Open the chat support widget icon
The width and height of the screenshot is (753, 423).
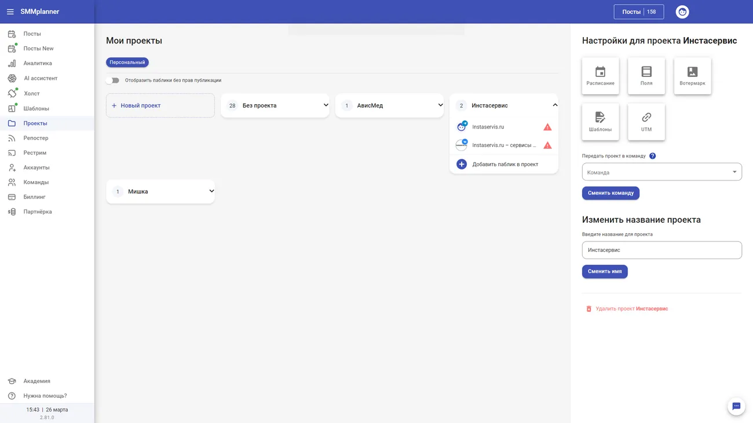[736, 406]
